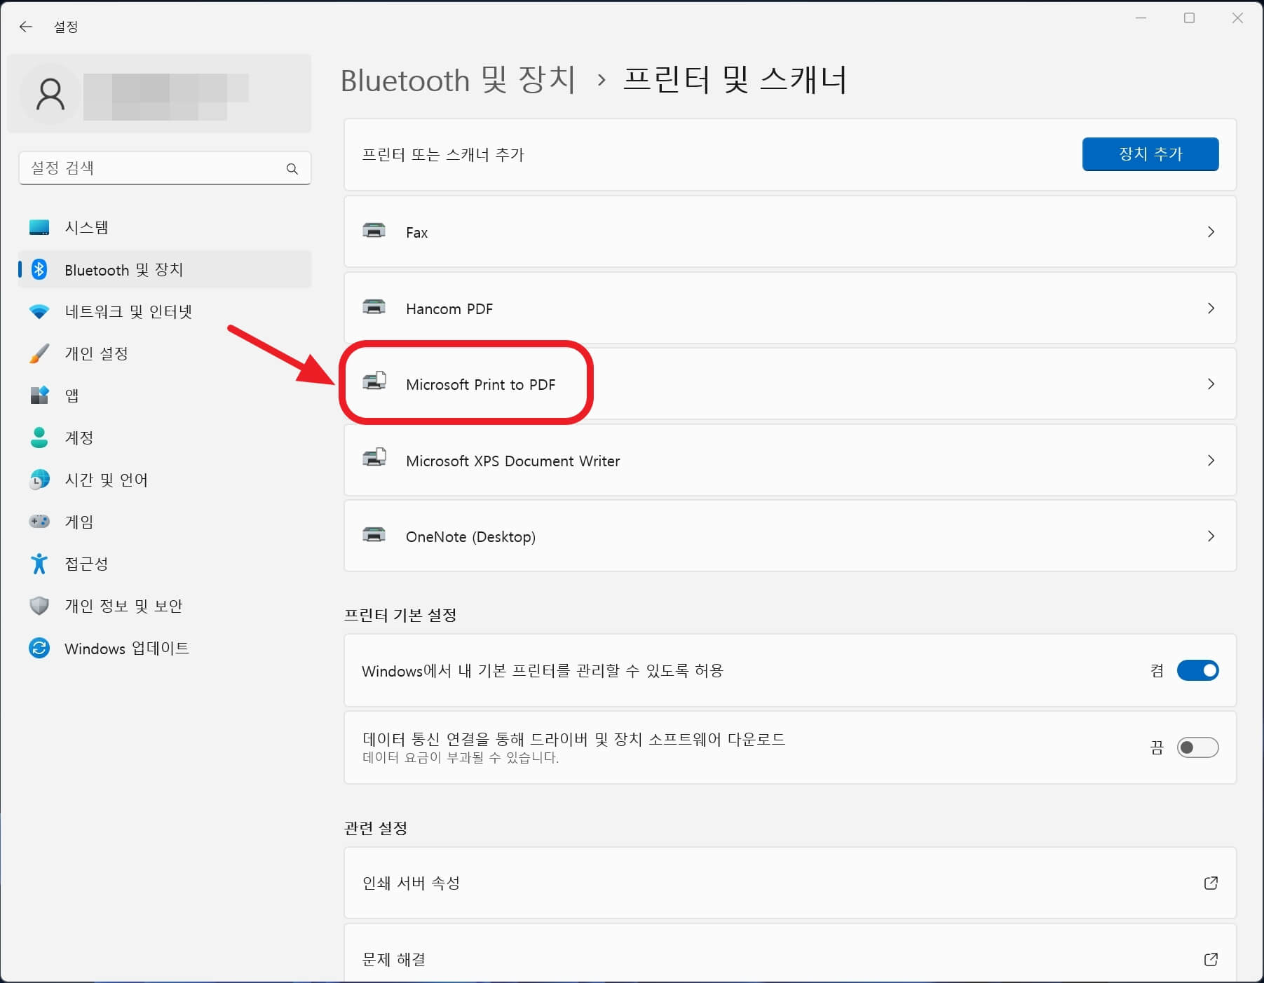Click the 설정 검색 search field
Image resolution: width=1264 pixels, height=983 pixels.
[x=165, y=168]
